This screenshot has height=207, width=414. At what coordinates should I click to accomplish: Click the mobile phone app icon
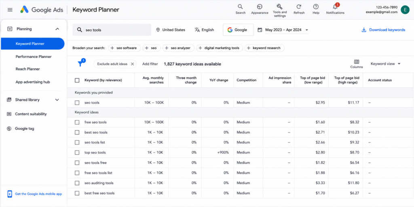(x=10, y=194)
